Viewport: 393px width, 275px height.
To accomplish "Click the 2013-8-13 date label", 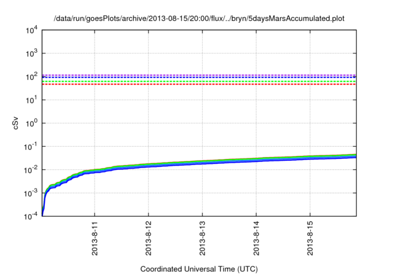I will (203, 238).
